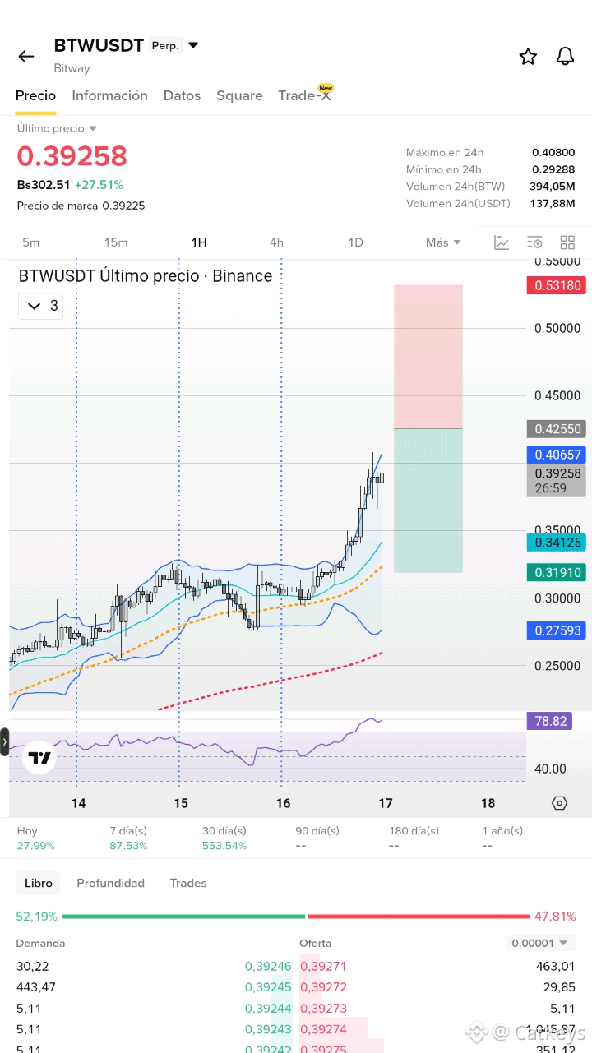This screenshot has height=1053, width=592.
Task: Click the bid price 0,39245
Action: [x=268, y=987]
